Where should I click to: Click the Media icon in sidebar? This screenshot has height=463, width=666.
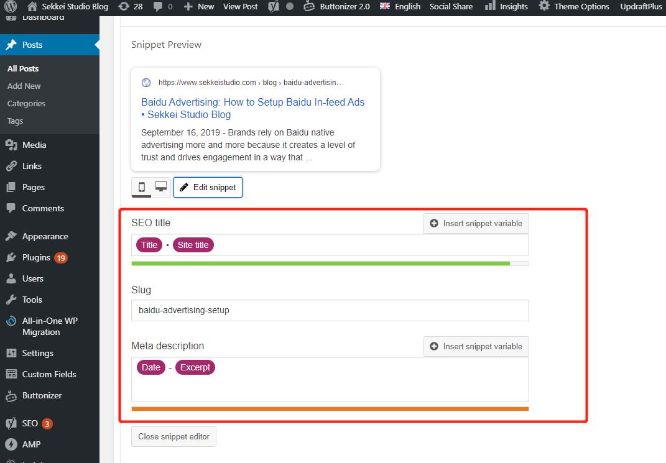click(x=11, y=145)
